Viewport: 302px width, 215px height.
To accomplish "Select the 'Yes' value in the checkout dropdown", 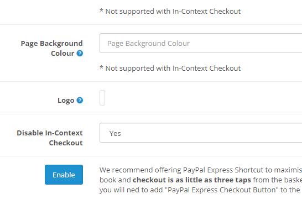I will [x=115, y=133].
